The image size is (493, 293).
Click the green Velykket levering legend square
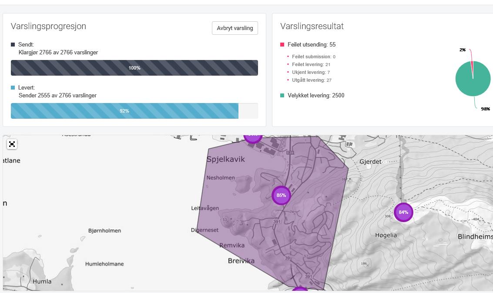click(282, 96)
